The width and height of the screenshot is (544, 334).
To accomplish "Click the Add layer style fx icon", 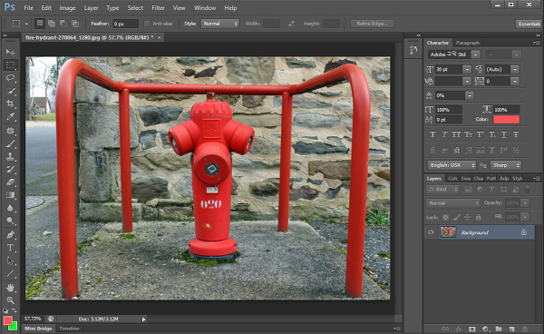I will pyautogui.click(x=459, y=329).
